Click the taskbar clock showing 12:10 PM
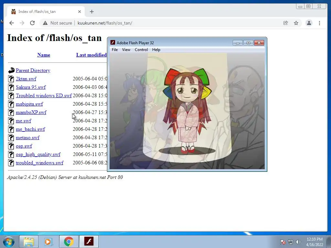Viewport: 331px width, 248px height. click(315, 242)
